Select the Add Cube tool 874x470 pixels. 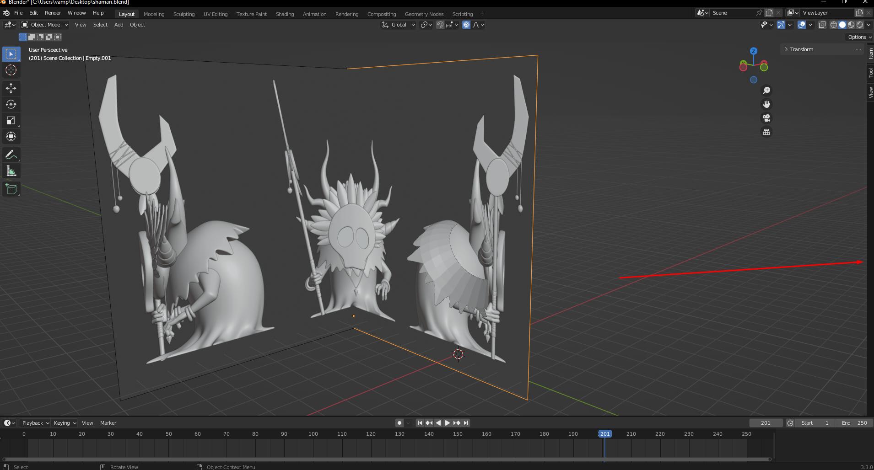pyautogui.click(x=11, y=189)
